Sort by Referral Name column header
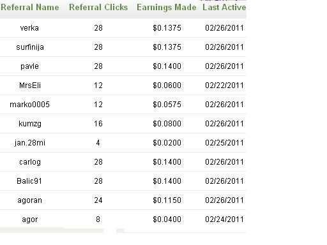This screenshot has width=327, height=245. coord(30,8)
